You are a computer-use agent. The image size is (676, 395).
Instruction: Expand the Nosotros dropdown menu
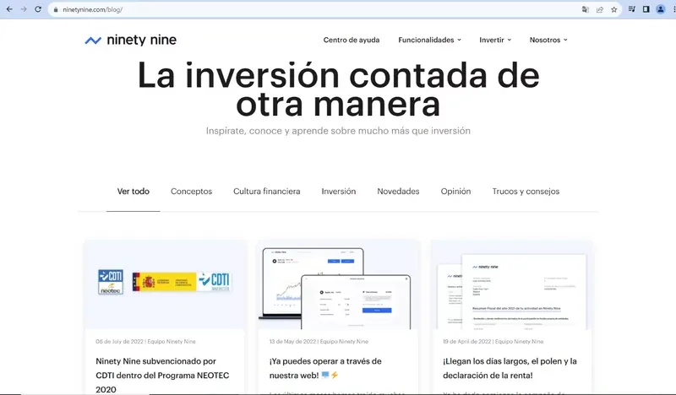tap(548, 40)
